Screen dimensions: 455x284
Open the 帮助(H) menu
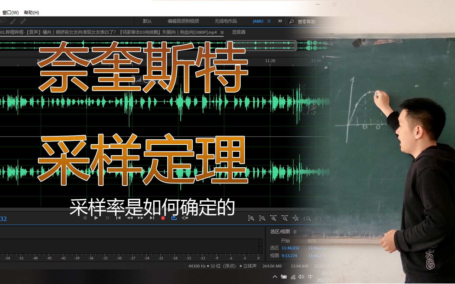31,12
